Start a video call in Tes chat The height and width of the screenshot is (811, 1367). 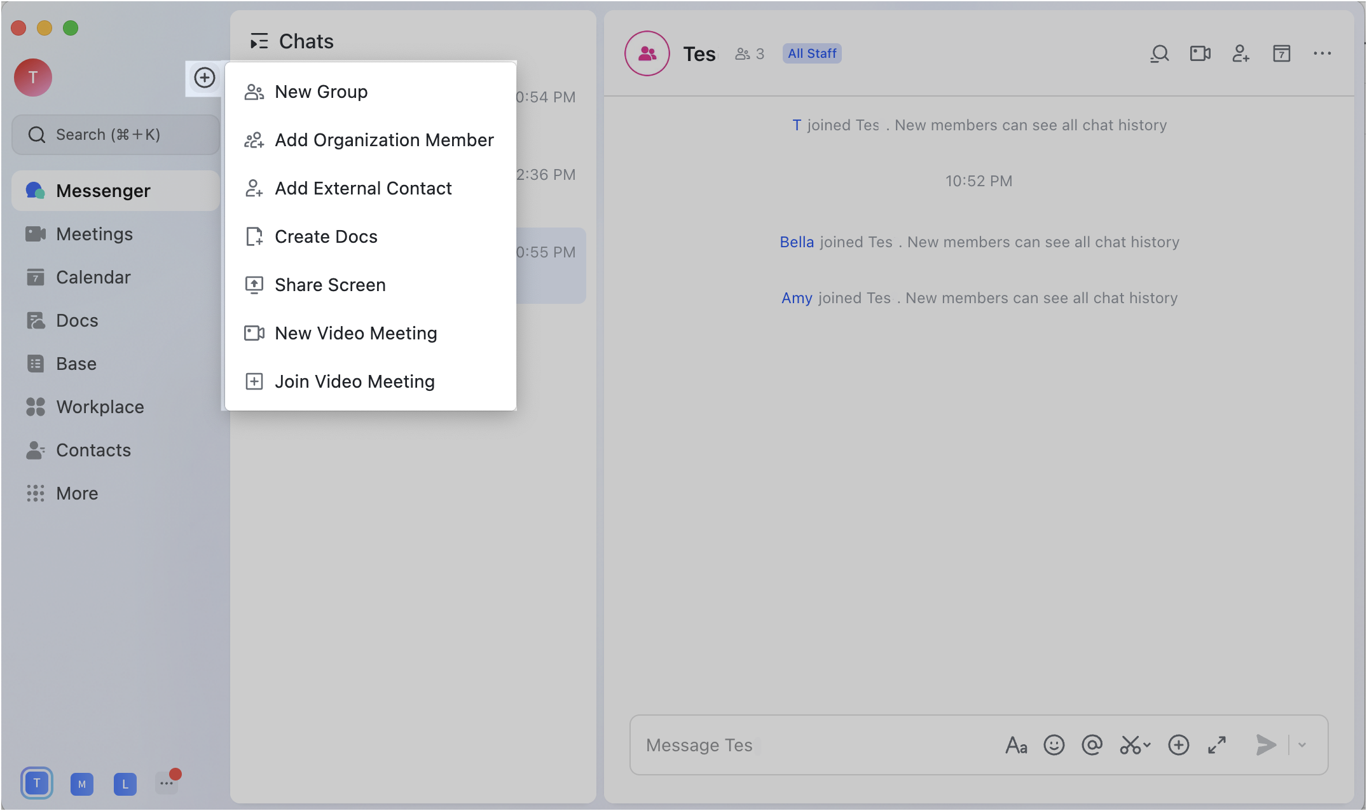[x=1200, y=53]
